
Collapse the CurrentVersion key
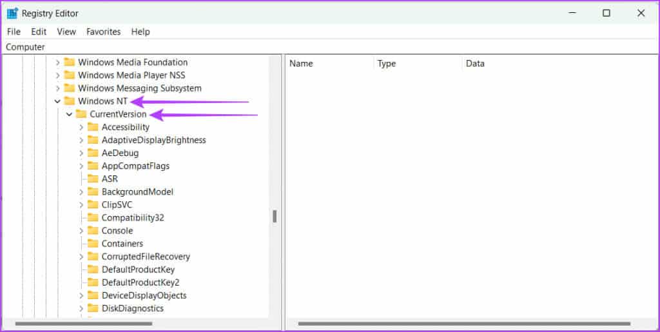(70, 115)
